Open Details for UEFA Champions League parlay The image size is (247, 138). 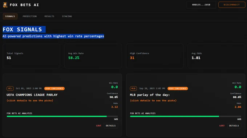[x=111, y=126]
